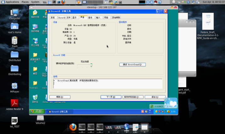225x134 pixels.
Task: Click the 下一页 button
Action: [109, 97]
